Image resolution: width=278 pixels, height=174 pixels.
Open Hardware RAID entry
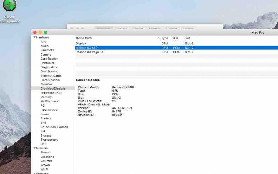[x=51, y=93]
